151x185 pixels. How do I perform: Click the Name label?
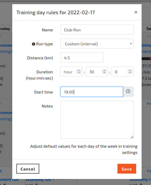pyautogui.click(x=47, y=30)
